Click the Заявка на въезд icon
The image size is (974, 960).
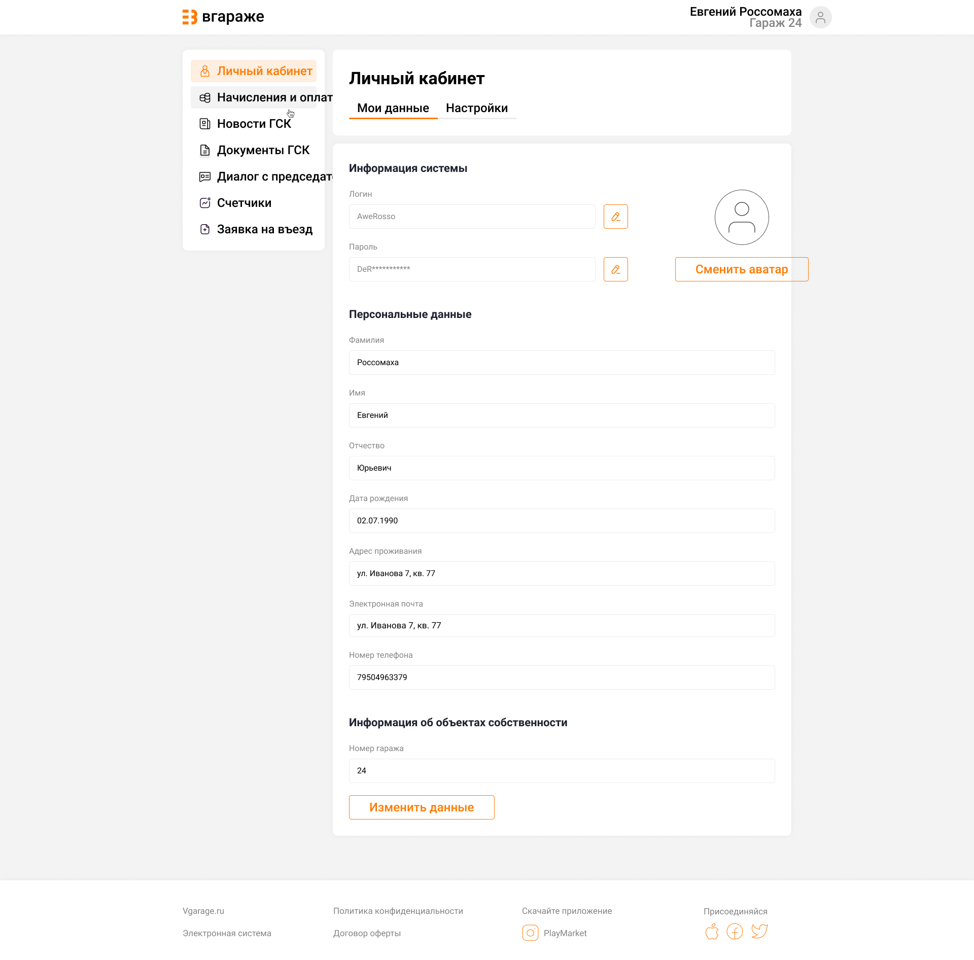click(205, 229)
